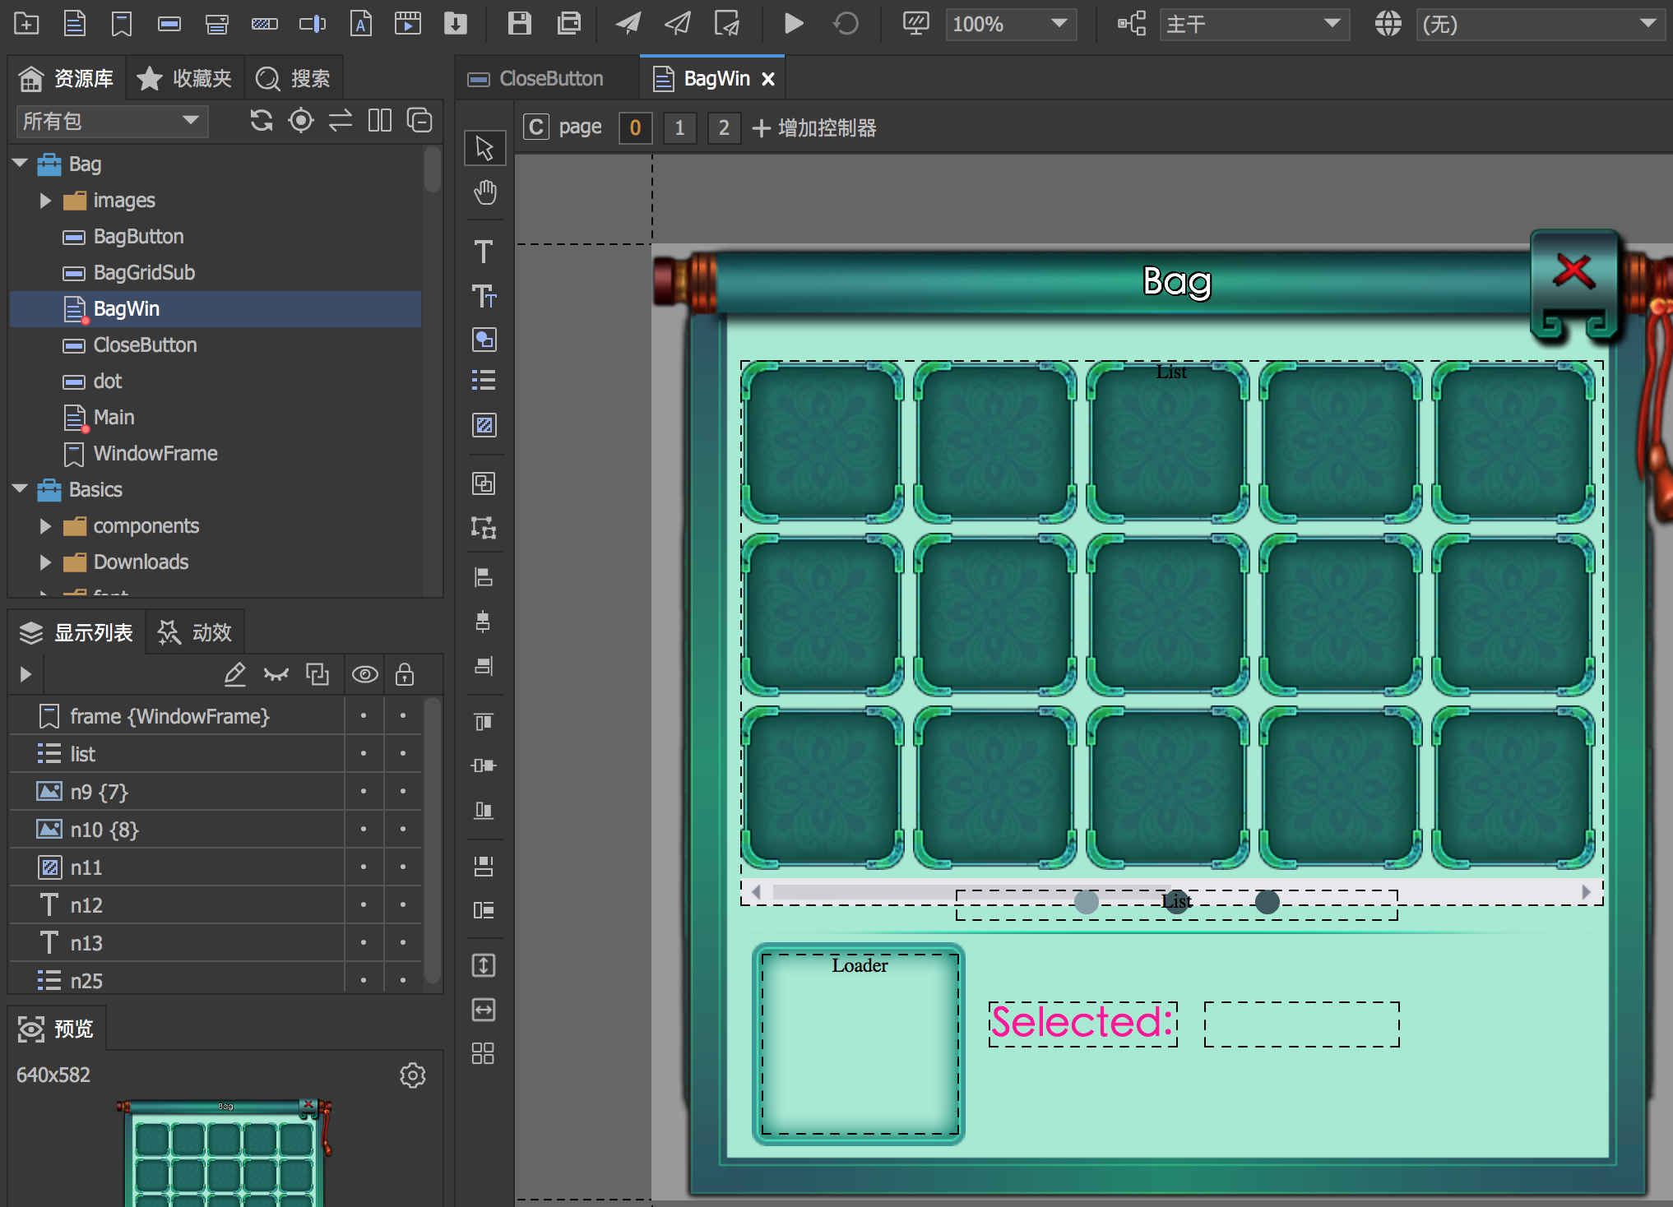Toggle visibility for frame {WindowFrame} layer
1673x1207 pixels.
(364, 715)
